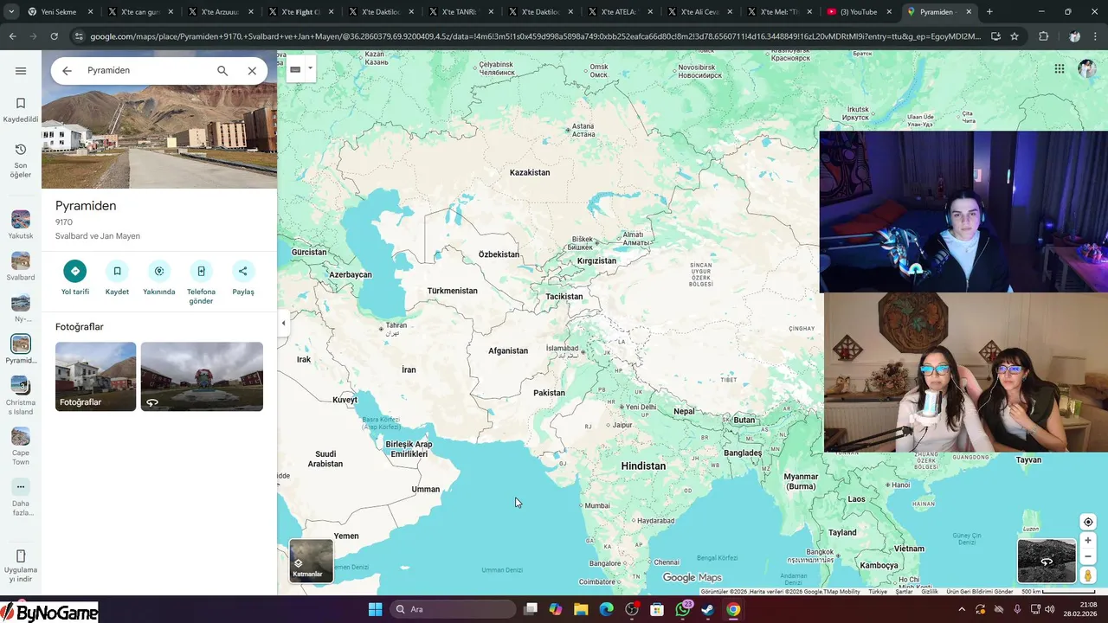Bookmark this page with star
Image resolution: width=1108 pixels, height=623 pixels.
pyautogui.click(x=1015, y=36)
